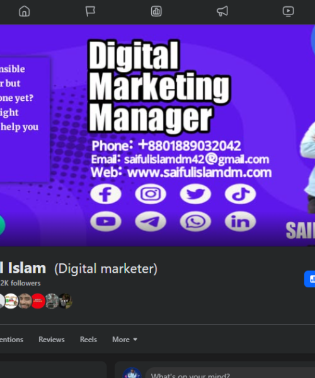Open the dark rightmost follower avatar
Screen dimensions: 315x378
tap(66, 301)
